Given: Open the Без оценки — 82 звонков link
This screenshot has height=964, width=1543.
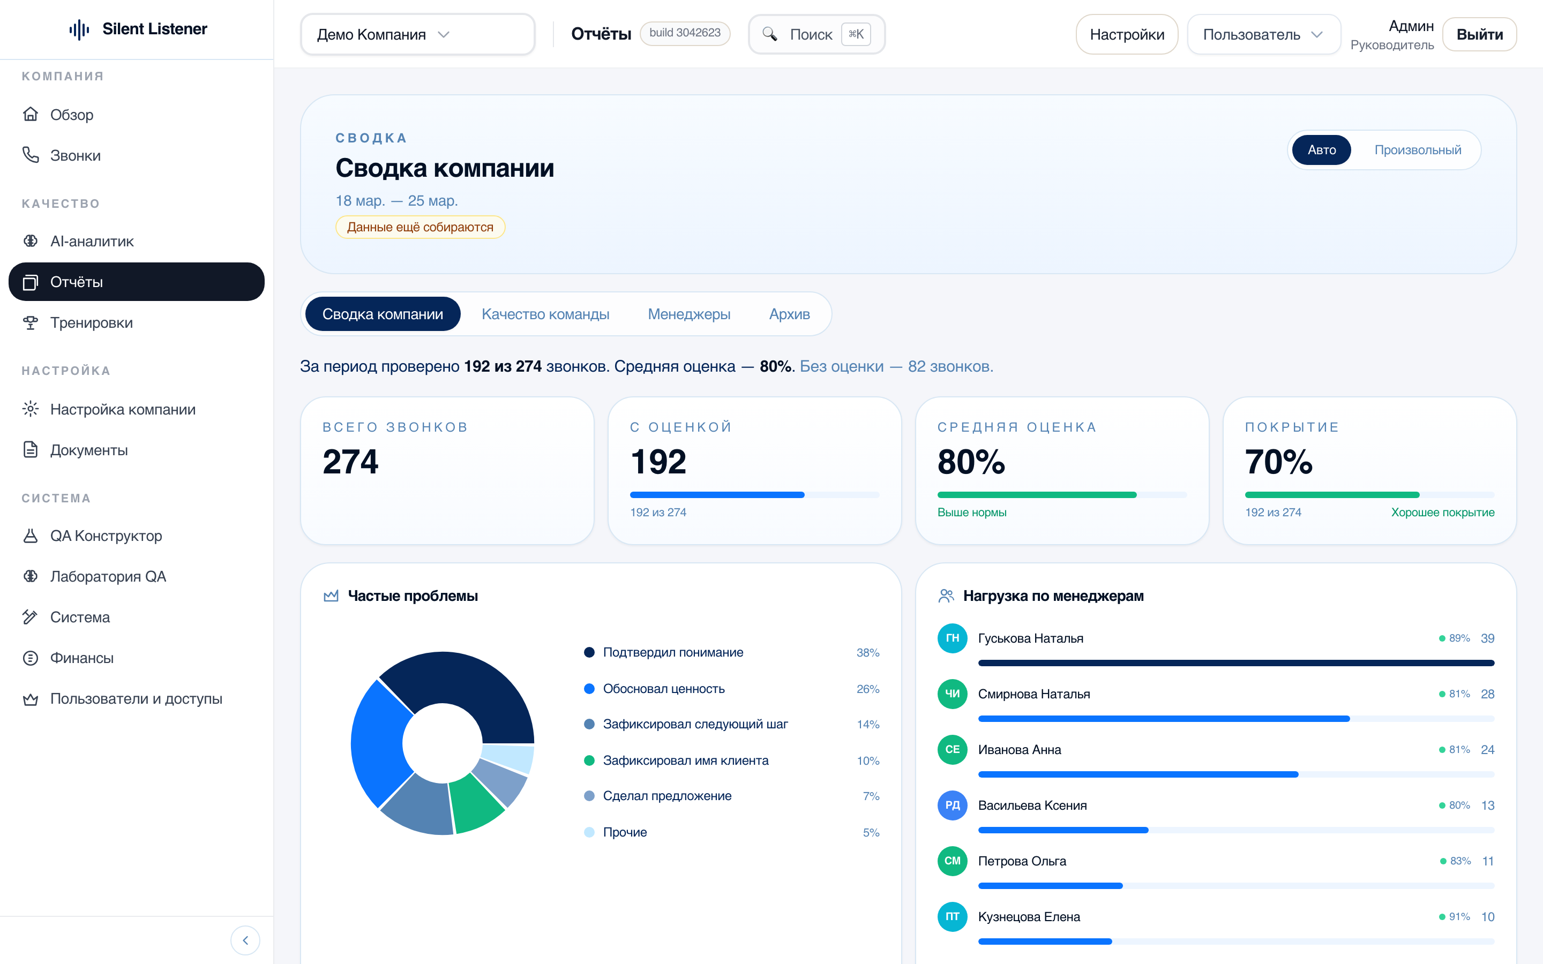Looking at the screenshot, I should (896, 367).
